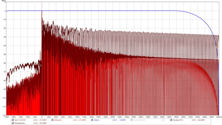Click the -47.9 dBFS value beside Sep 15 trace
This screenshot has height=125, width=222.
[x=43, y=120]
